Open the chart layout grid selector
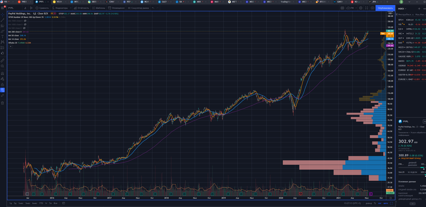 click(x=343, y=7)
